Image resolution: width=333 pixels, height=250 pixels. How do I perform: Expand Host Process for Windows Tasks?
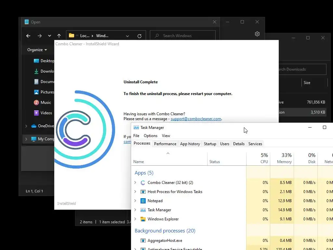coord(135,191)
